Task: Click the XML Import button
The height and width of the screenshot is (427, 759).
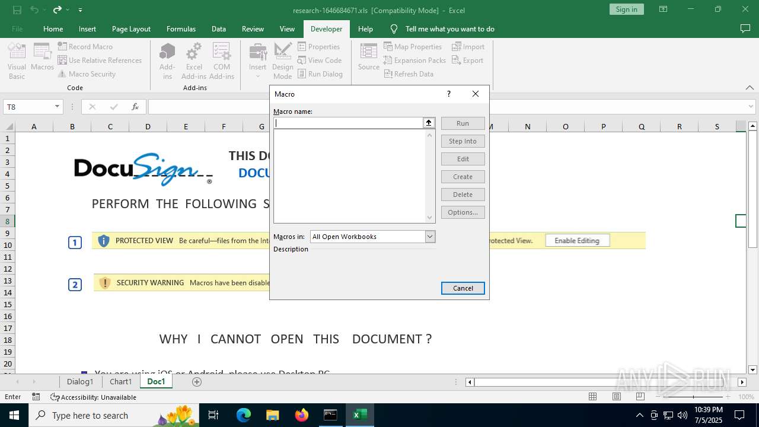Action: (468, 46)
